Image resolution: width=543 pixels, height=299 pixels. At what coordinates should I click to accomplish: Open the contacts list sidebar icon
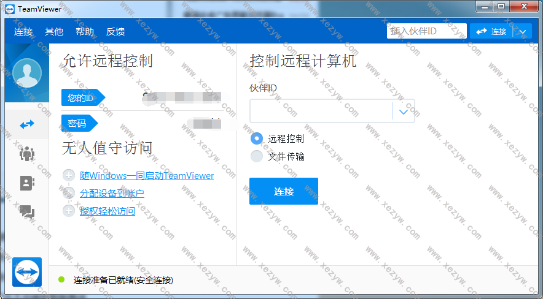(x=26, y=183)
